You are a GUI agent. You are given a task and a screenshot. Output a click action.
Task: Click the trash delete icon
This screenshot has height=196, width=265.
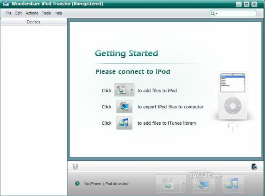[x=75, y=166]
